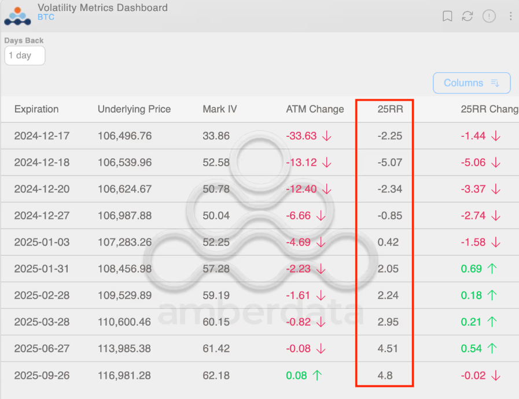Click the amberdata logo icon
Image resolution: width=519 pixels, height=399 pixels.
[x=17, y=16]
